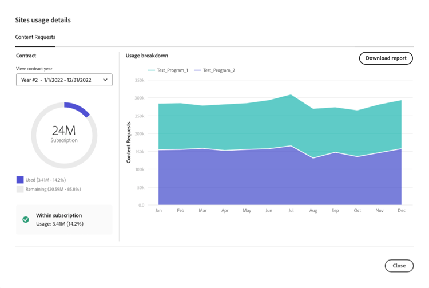429x288 pixels.
Task: Click the Test_Program_1 legend line marker
Action: (151, 70)
